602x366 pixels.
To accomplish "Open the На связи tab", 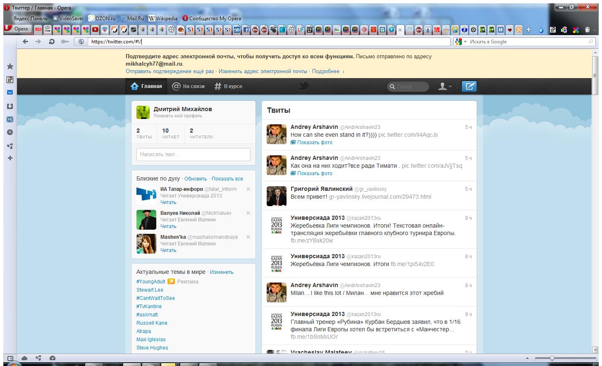I will [189, 86].
